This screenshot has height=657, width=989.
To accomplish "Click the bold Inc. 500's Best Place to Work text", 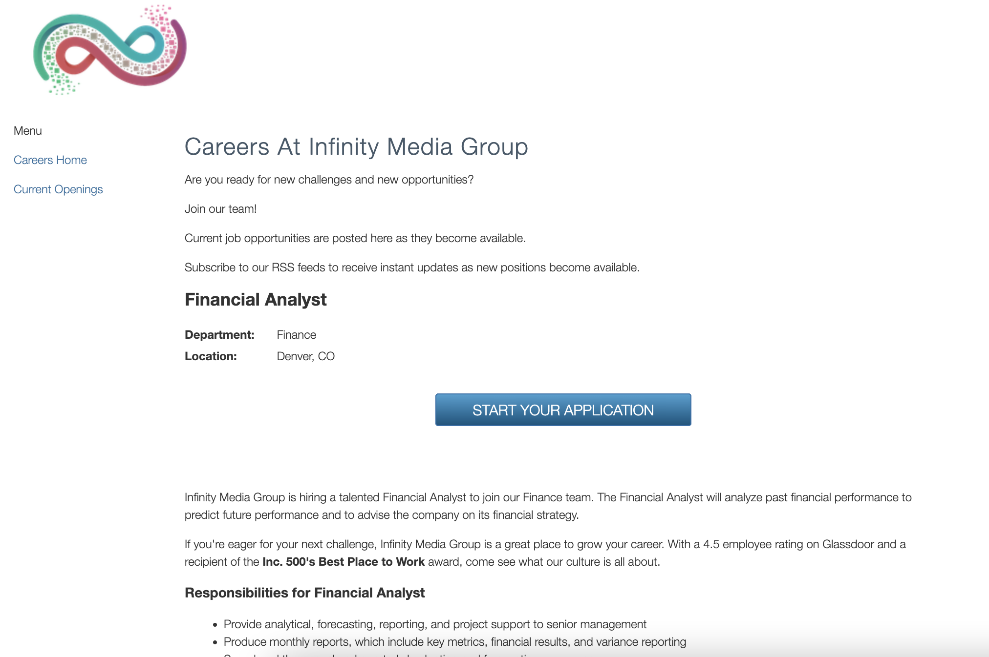I will pyautogui.click(x=344, y=562).
